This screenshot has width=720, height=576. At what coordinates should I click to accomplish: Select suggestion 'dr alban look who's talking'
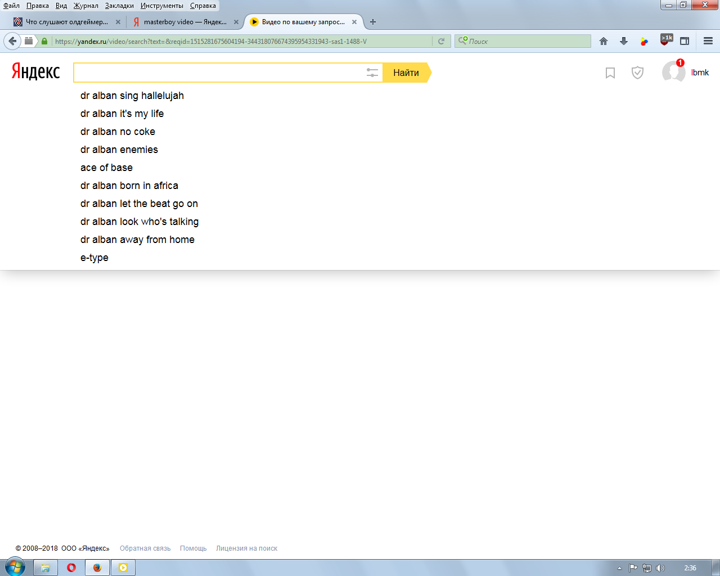click(139, 222)
